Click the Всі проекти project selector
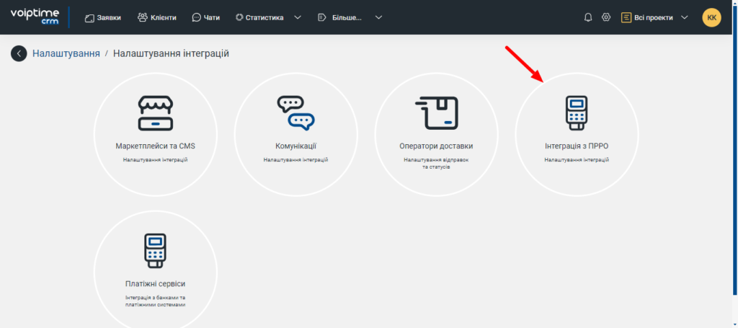The image size is (738, 328). (x=654, y=17)
